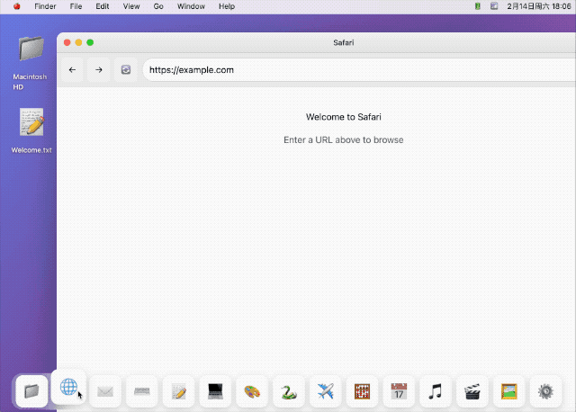Image resolution: width=576 pixels, height=412 pixels.
Task: Open the Go menu
Action: (158, 6)
